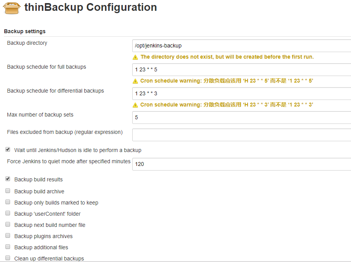Click warning icon under Backup directory field
The height and width of the screenshot is (262, 351).
point(135,57)
